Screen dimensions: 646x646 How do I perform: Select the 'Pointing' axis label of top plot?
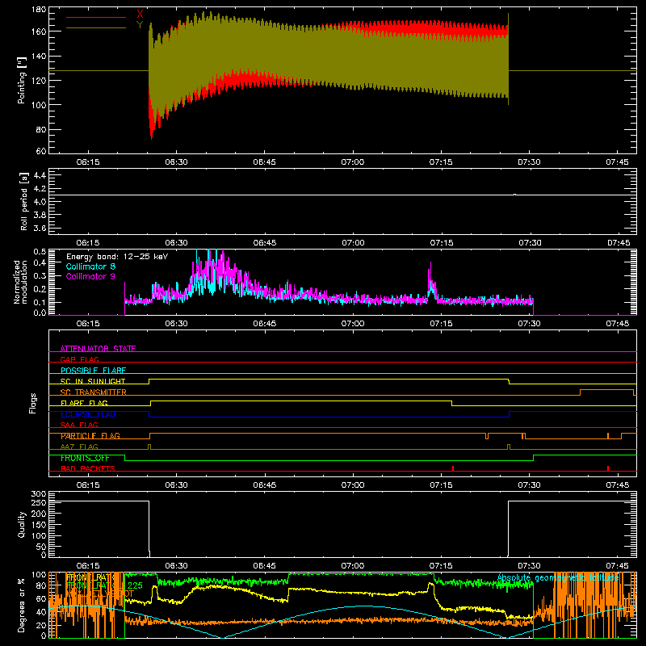[x=22, y=80]
